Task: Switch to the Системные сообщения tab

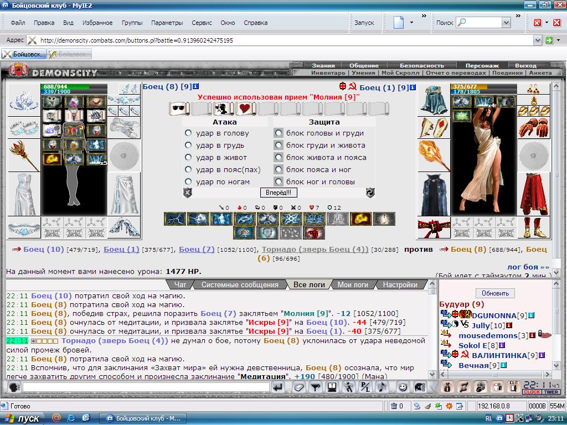Action: click(240, 285)
